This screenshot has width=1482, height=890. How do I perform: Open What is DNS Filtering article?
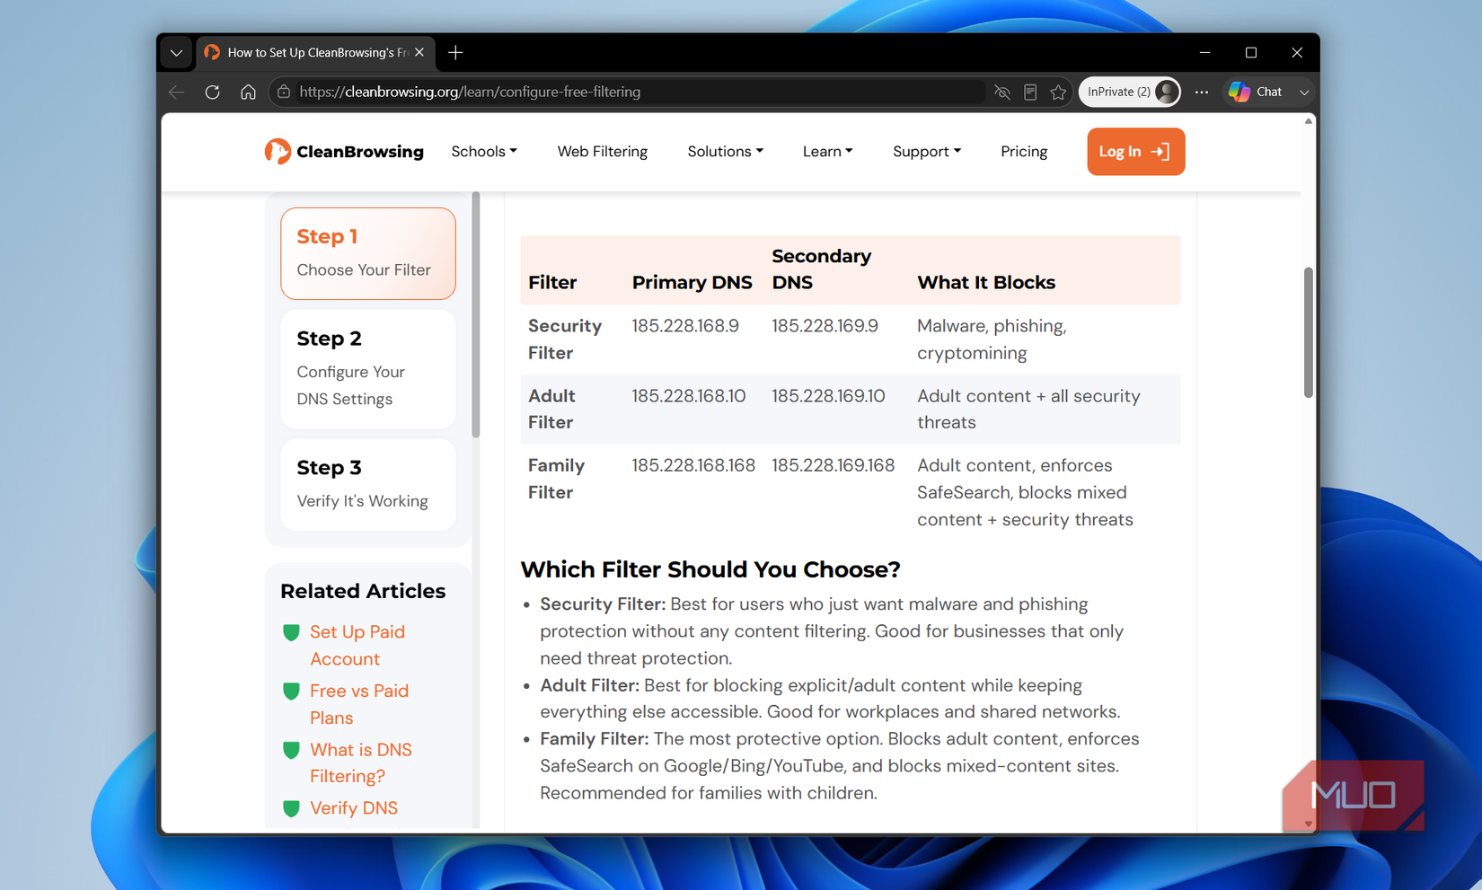361,763
